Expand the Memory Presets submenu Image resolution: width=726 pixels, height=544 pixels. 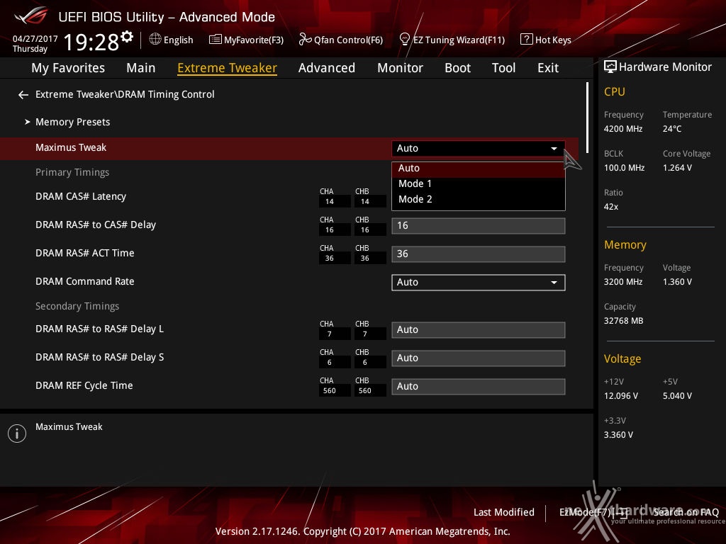pos(73,122)
